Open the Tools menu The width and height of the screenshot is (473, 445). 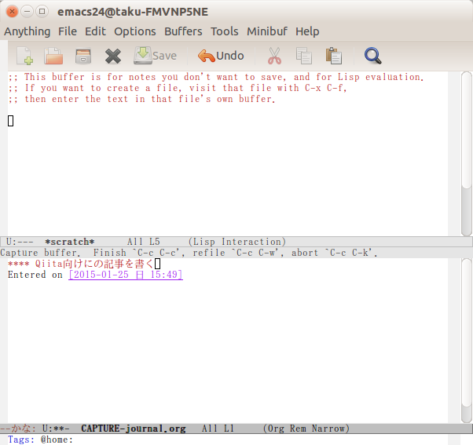coord(225,31)
